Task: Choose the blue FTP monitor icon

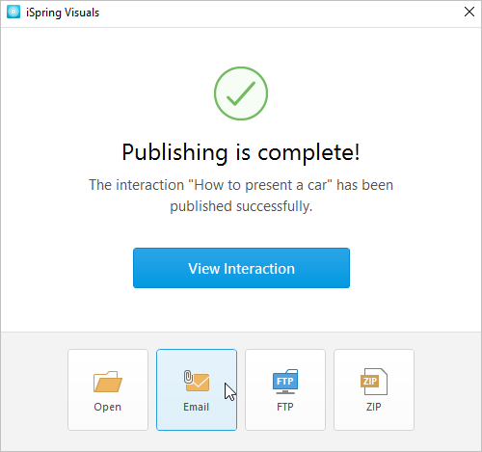Action: pos(285,382)
